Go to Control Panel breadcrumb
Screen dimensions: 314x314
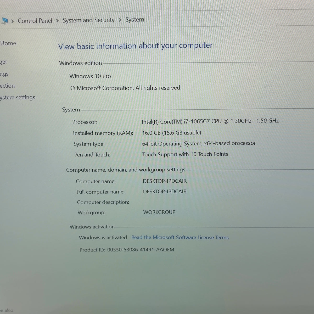point(35,21)
